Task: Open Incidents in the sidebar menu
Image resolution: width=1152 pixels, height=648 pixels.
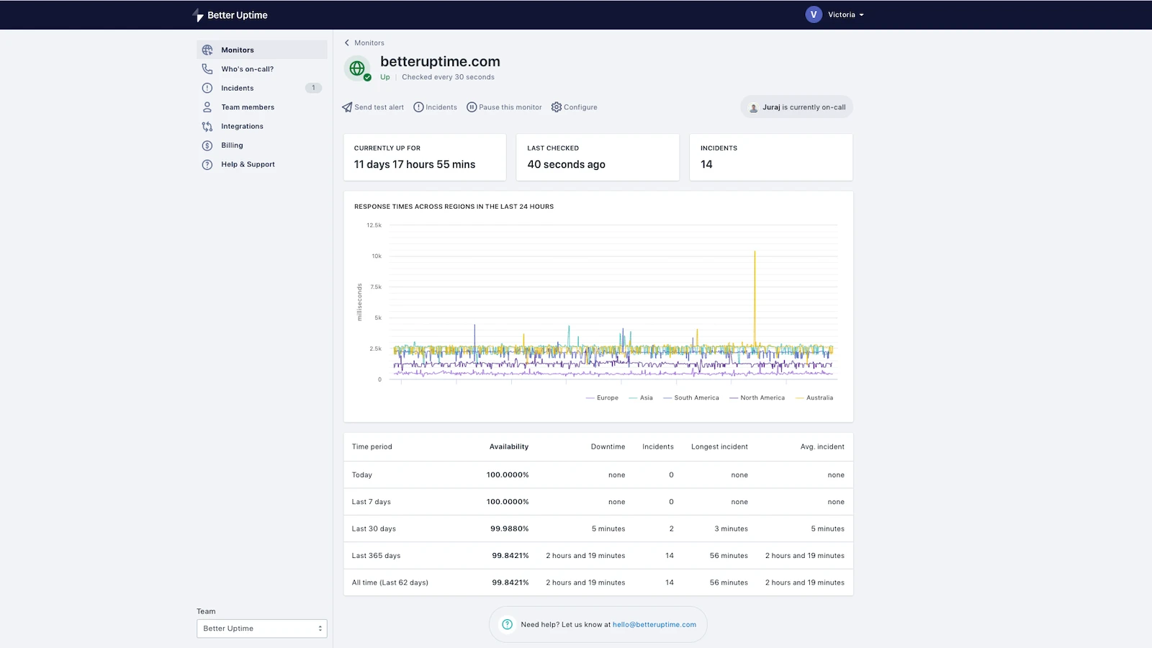Action: (238, 89)
